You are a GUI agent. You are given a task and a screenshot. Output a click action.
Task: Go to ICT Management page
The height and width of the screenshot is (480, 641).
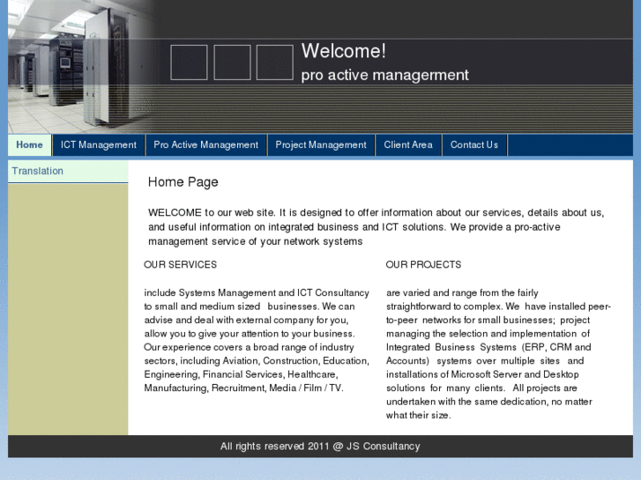coord(99,144)
